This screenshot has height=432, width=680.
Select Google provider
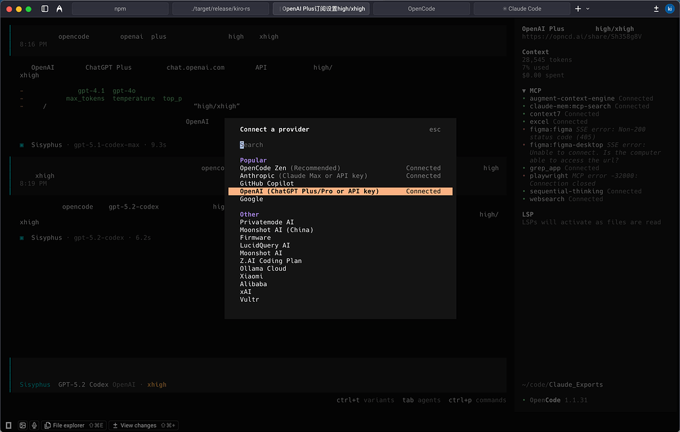pyautogui.click(x=340, y=199)
